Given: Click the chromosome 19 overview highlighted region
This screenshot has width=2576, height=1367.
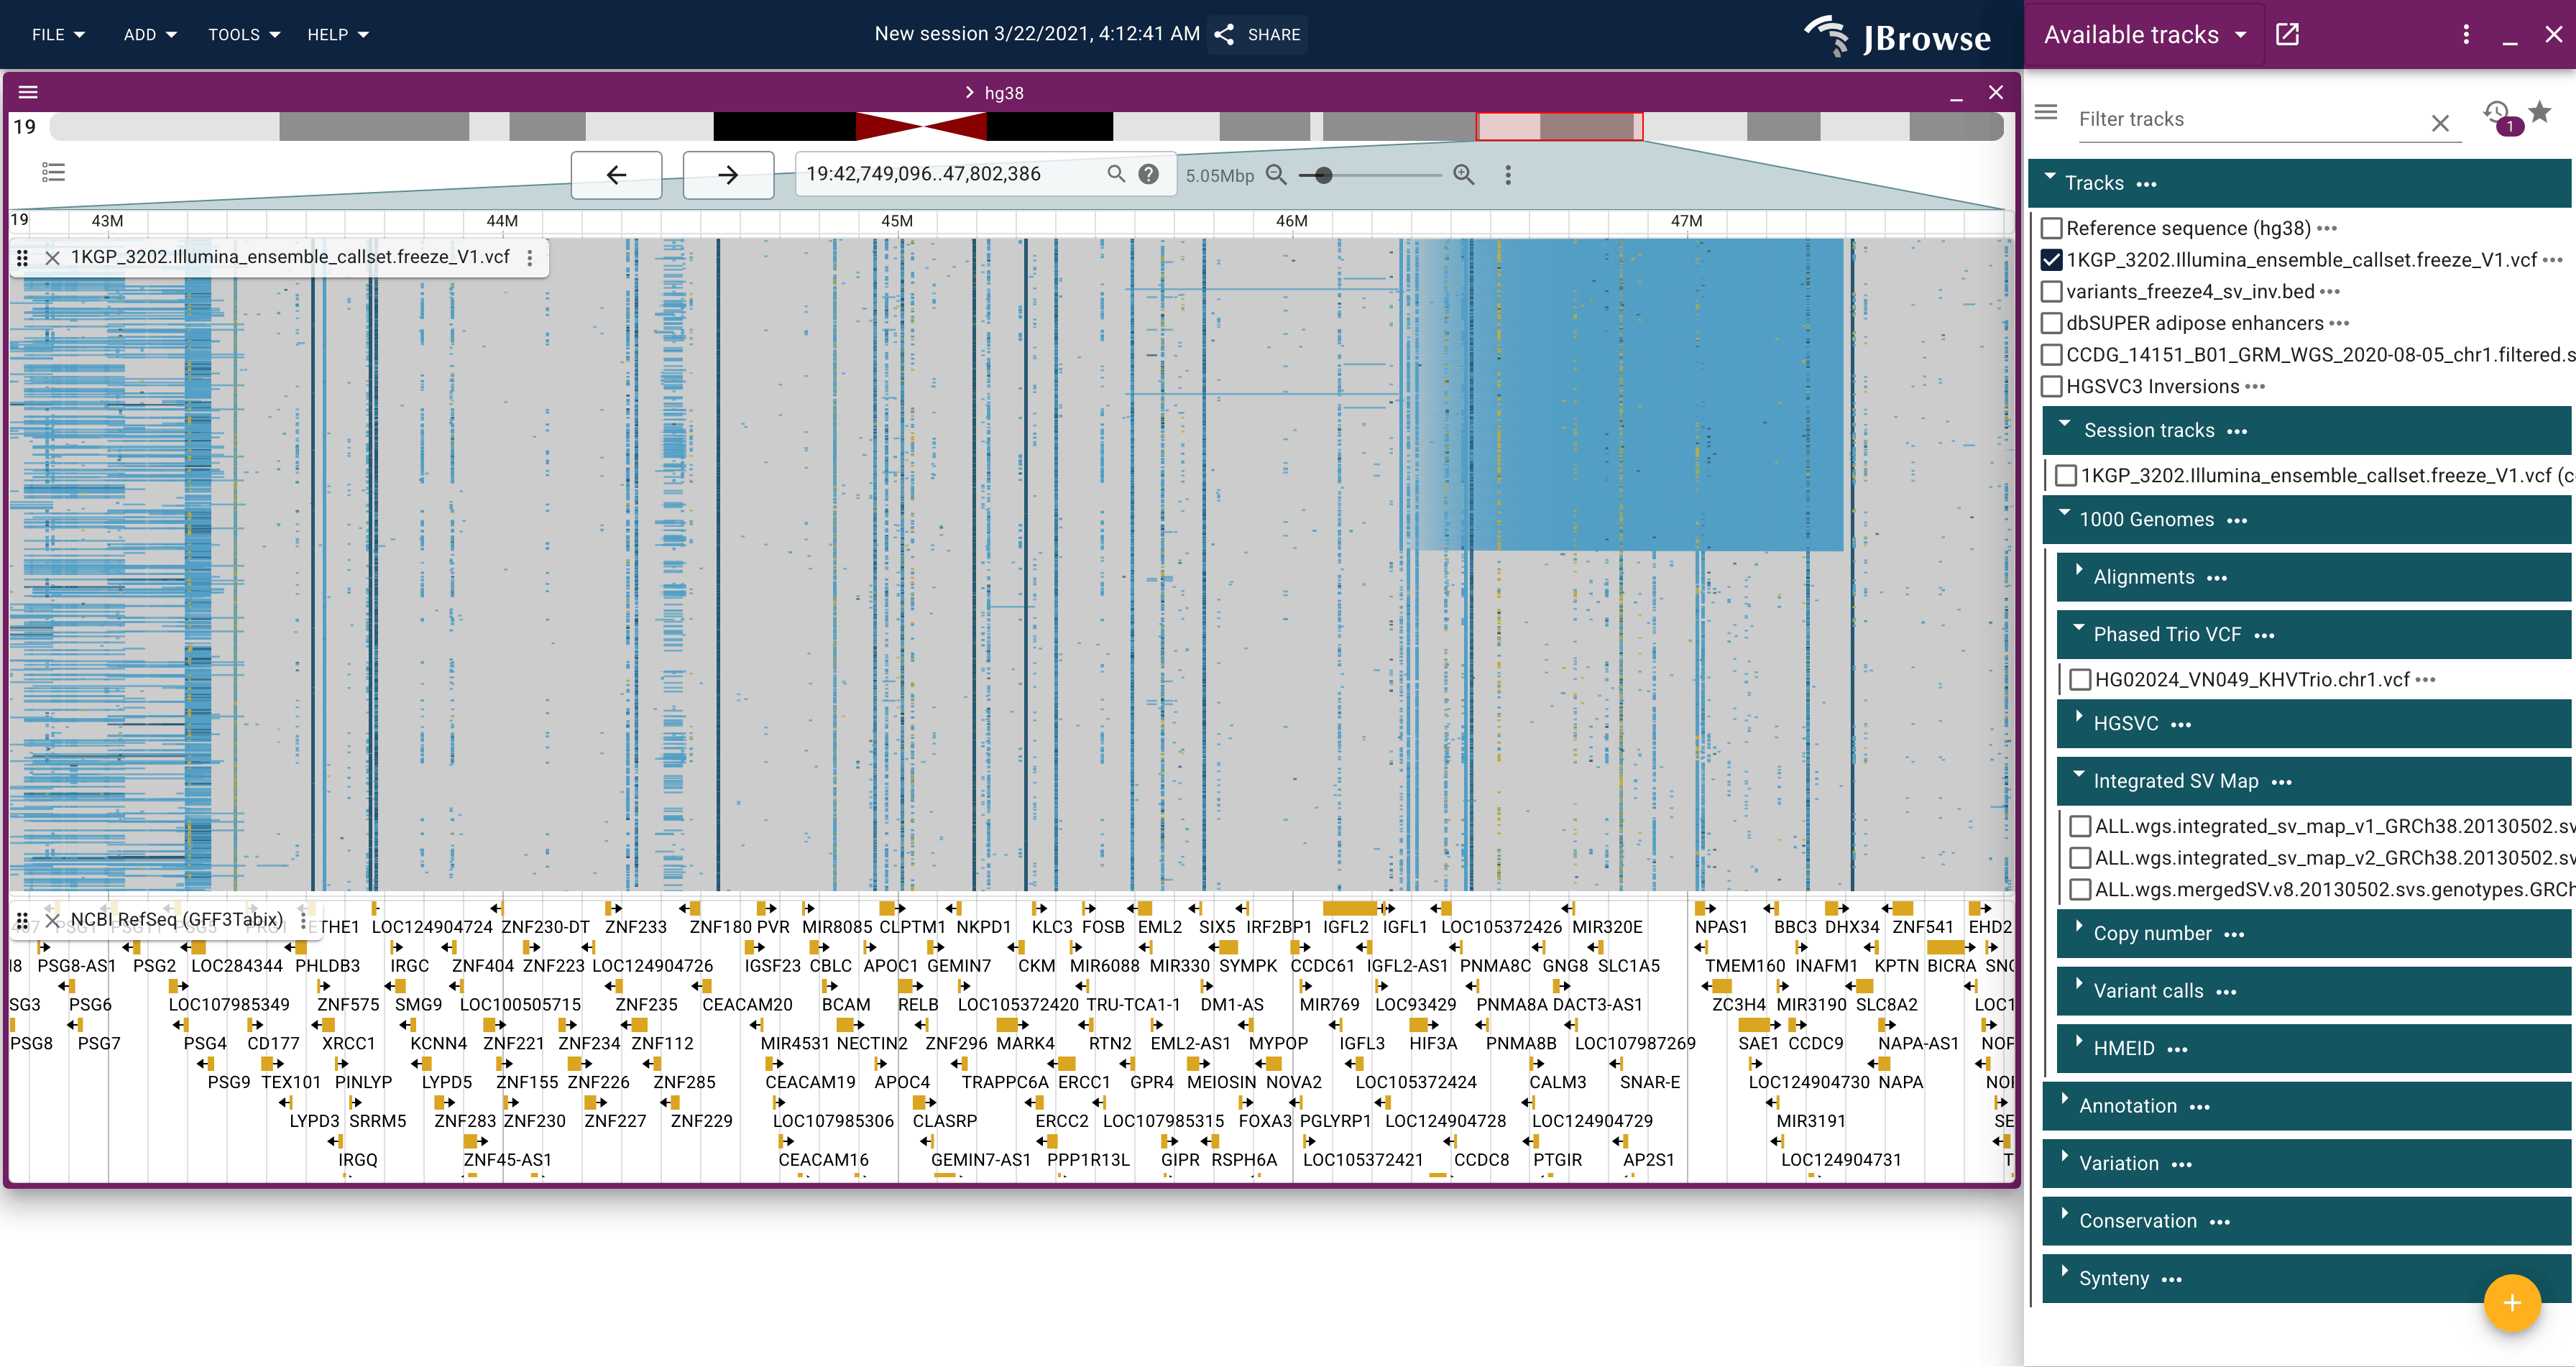Looking at the screenshot, I should tap(1559, 127).
